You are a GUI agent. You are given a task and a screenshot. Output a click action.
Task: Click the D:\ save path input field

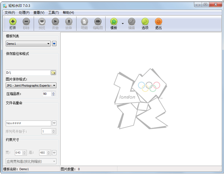pos(28,72)
